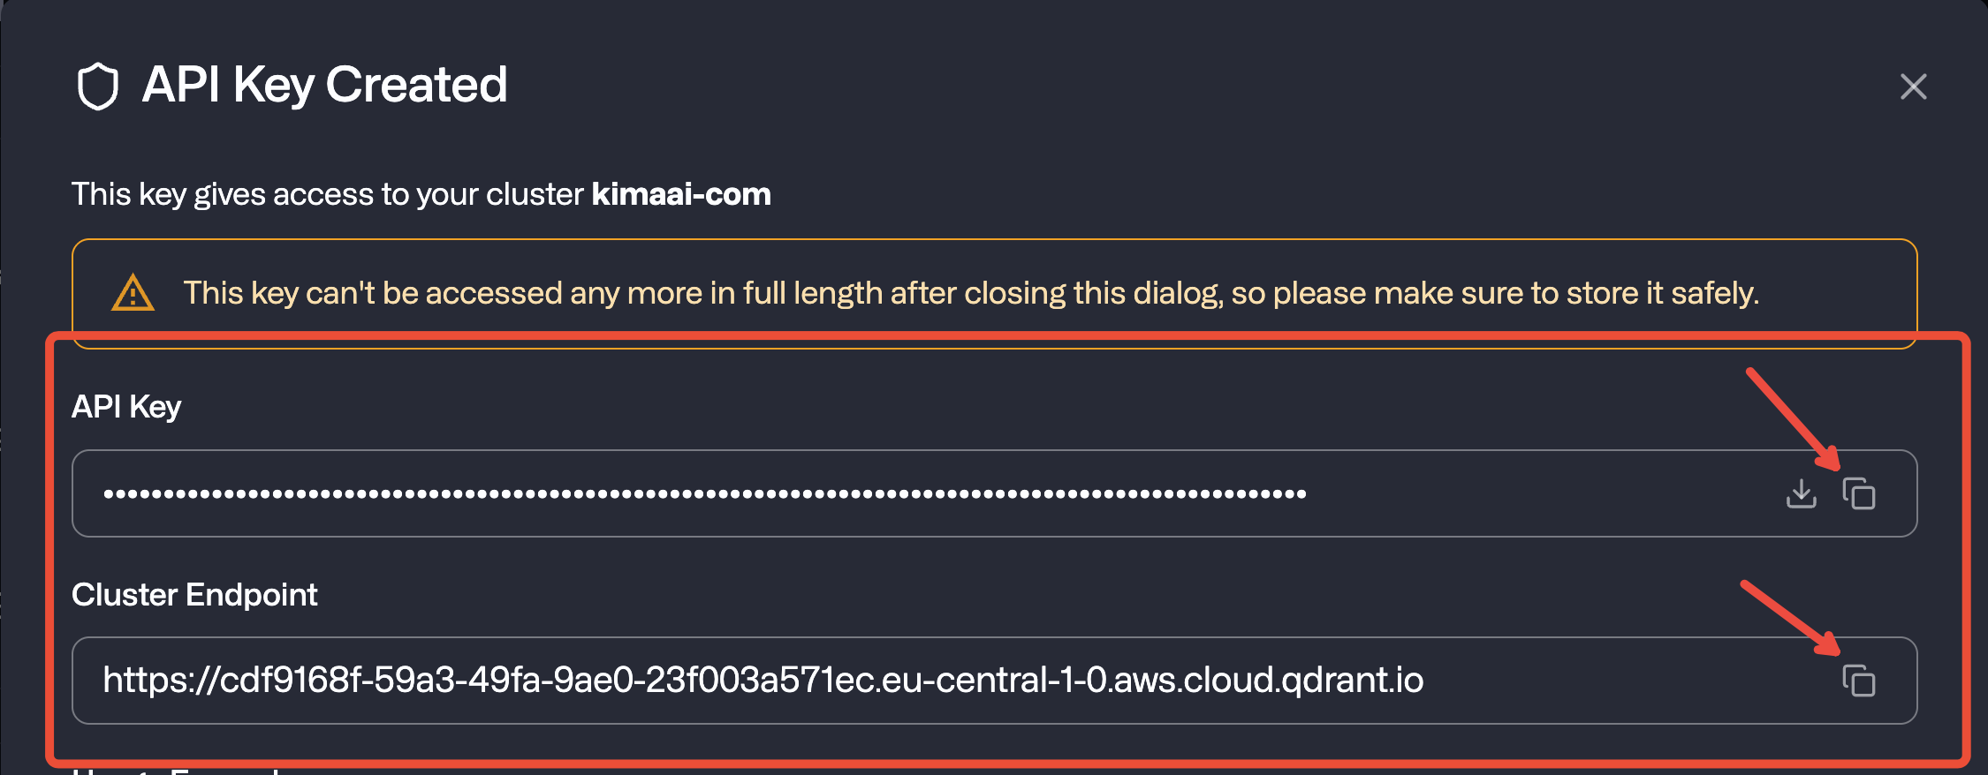The width and height of the screenshot is (1988, 775).
Task: Click the download icon in the API Key field
Action: tap(1800, 494)
